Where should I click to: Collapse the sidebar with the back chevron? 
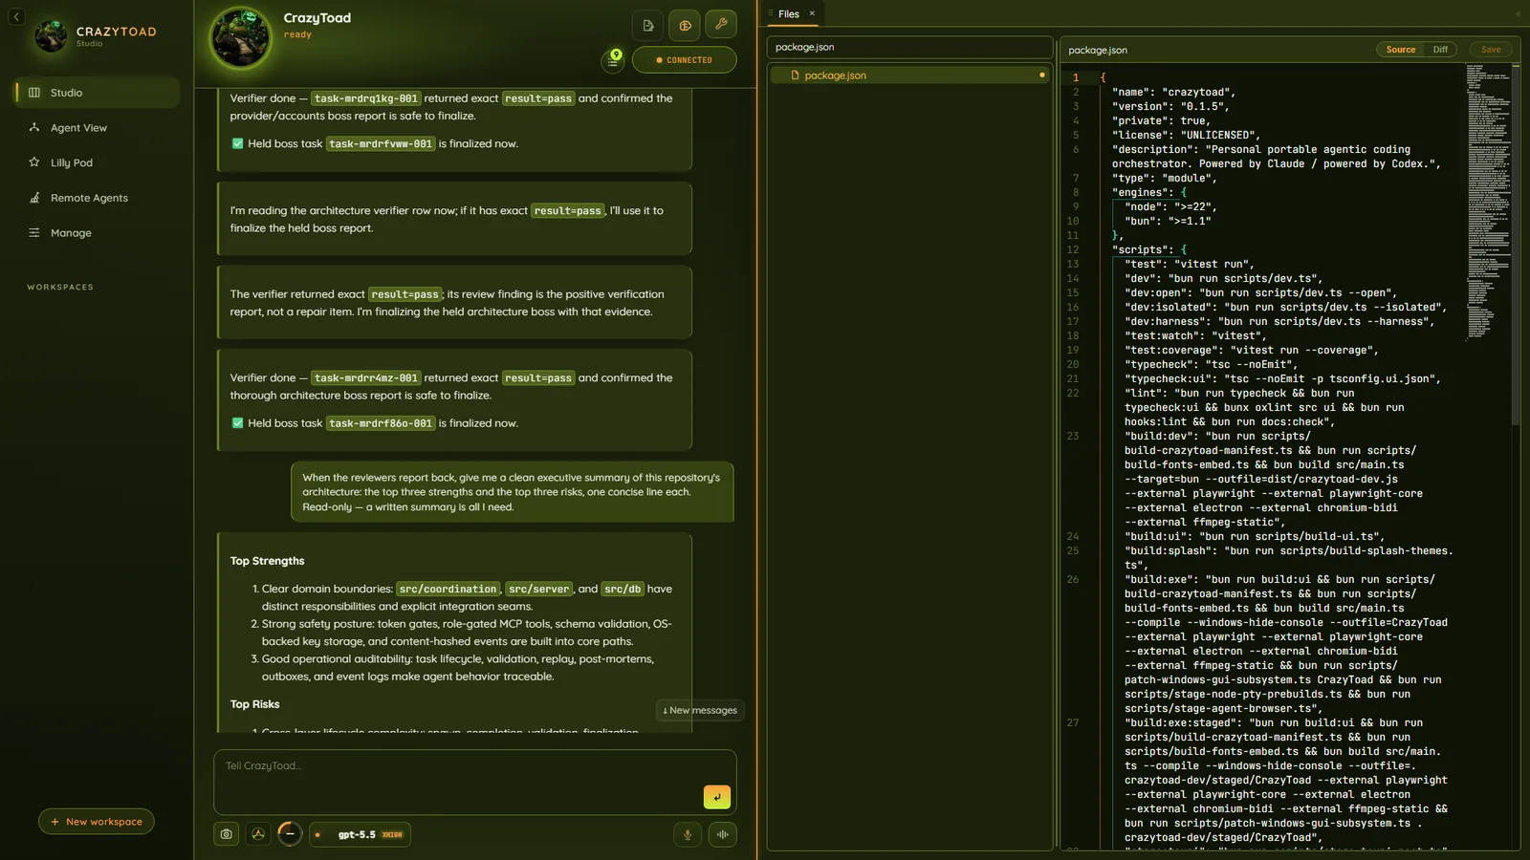point(16,16)
